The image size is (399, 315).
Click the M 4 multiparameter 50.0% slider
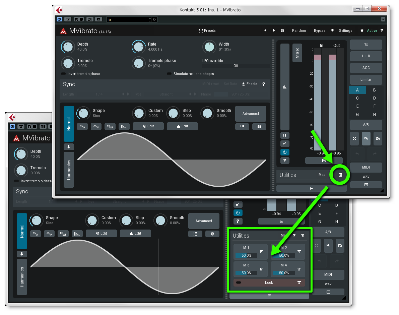(x=283, y=273)
